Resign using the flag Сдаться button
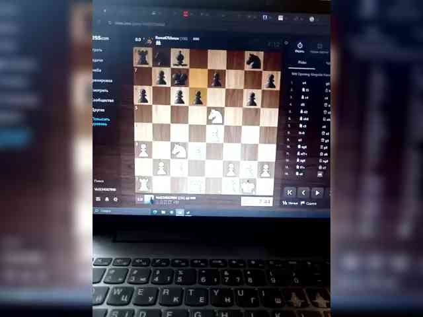Viewport: 423px width, 317px height. [x=309, y=203]
